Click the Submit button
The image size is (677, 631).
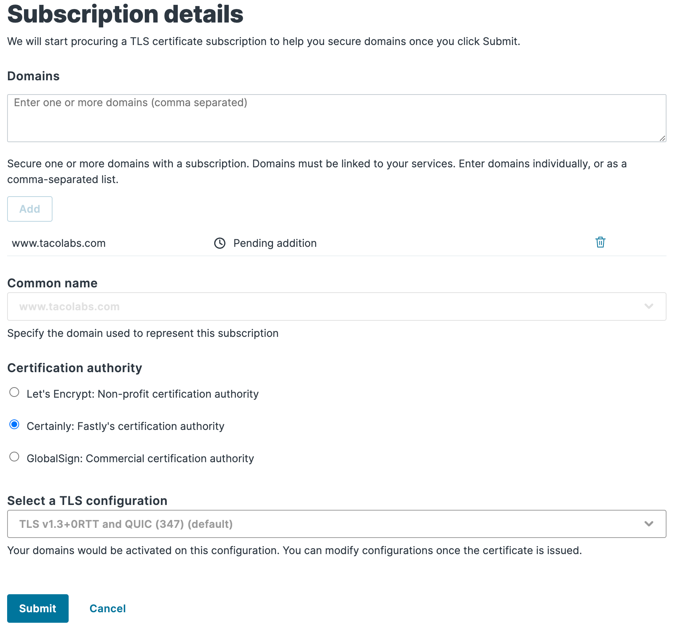coord(38,608)
